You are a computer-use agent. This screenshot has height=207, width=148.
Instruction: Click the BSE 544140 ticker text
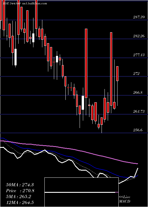point(12,4)
